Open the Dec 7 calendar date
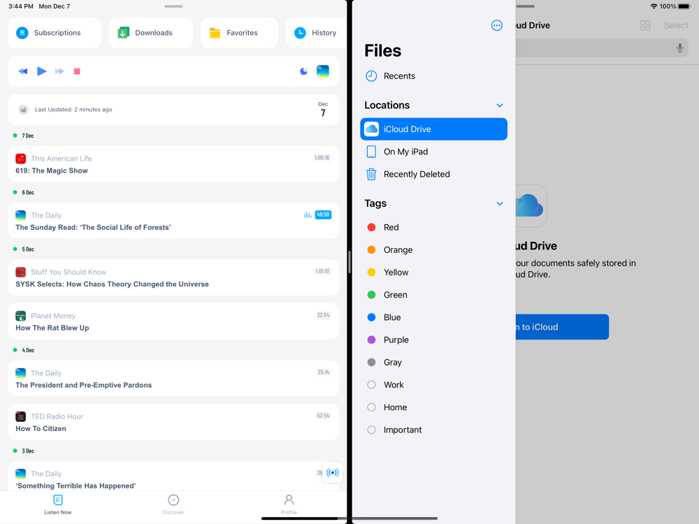699x524 pixels. [x=323, y=110]
